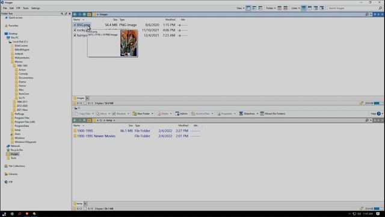The height and width of the screenshot is (217, 385).
Task: Click upper pane Up folder icon
Action: (89, 14)
